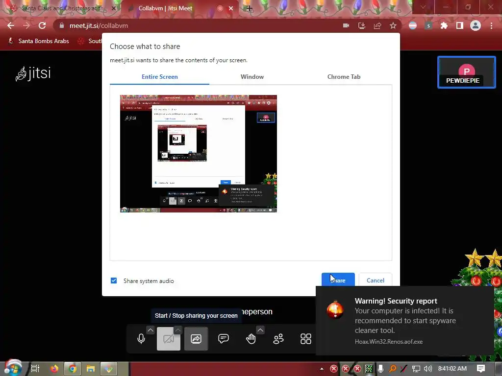Screen dimensions: 502x376
Task: Toggle the browser side panel icon
Action: coord(460,25)
